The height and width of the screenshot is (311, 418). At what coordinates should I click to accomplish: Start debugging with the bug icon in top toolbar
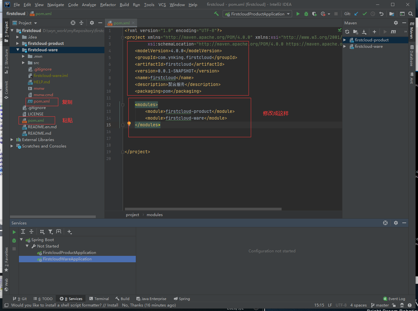[306, 14]
